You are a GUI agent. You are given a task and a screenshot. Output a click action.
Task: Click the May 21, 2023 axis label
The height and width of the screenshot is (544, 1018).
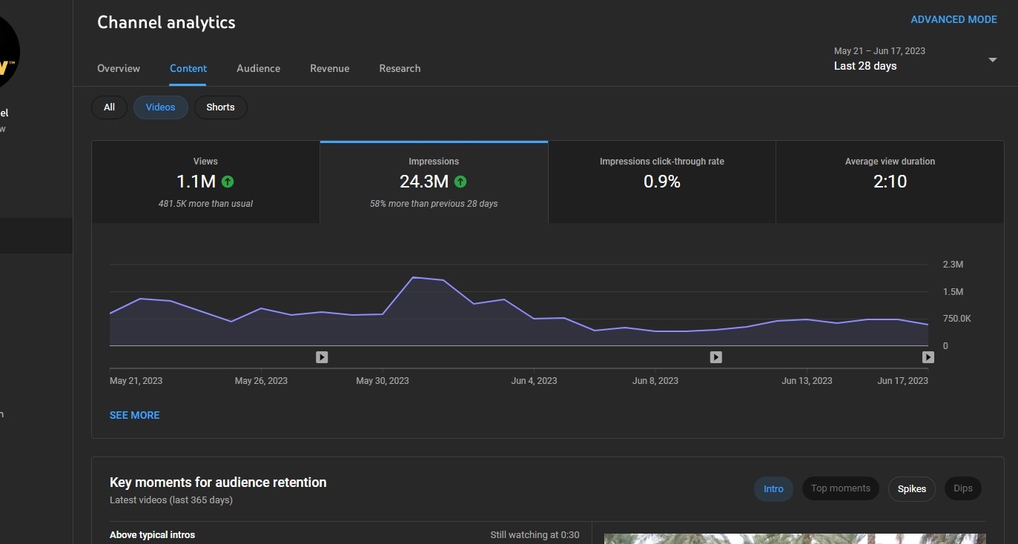136,381
